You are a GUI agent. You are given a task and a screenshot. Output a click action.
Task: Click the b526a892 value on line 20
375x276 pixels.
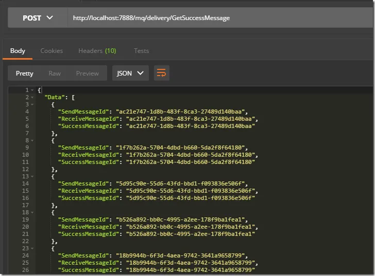pyautogui.click(x=191, y=227)
